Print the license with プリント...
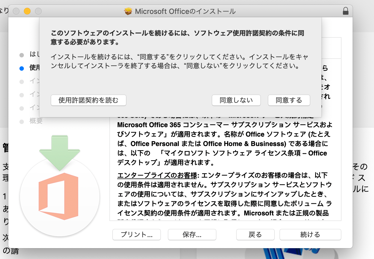Viewport: 374px width, 259px height. tap(136, 235)
